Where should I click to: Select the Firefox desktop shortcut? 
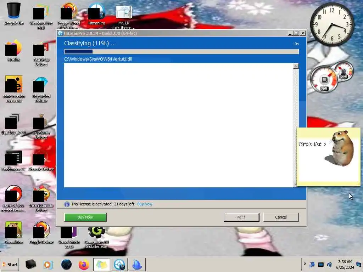[x=13, y=51]
